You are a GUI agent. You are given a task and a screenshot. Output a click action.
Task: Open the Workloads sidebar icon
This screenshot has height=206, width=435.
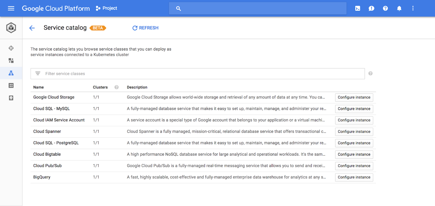(x=11, y=60)
